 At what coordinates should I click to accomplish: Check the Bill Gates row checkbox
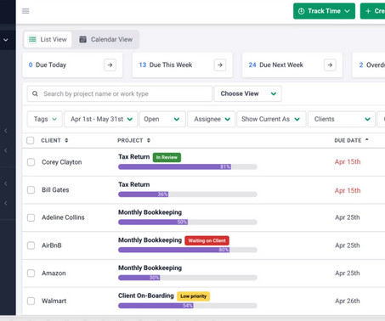[x=31, y=190]
